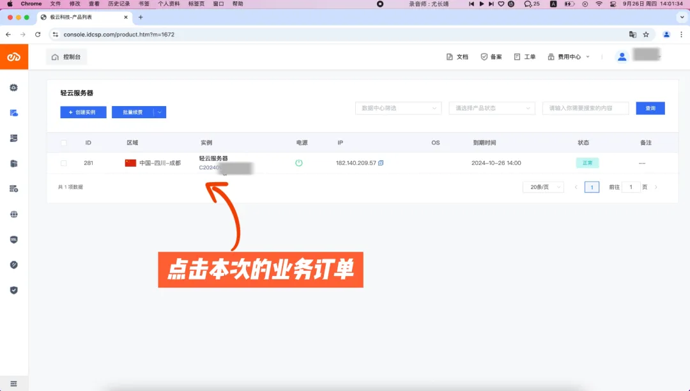Click the menu bar clock 9月26日

pos(652,4)
